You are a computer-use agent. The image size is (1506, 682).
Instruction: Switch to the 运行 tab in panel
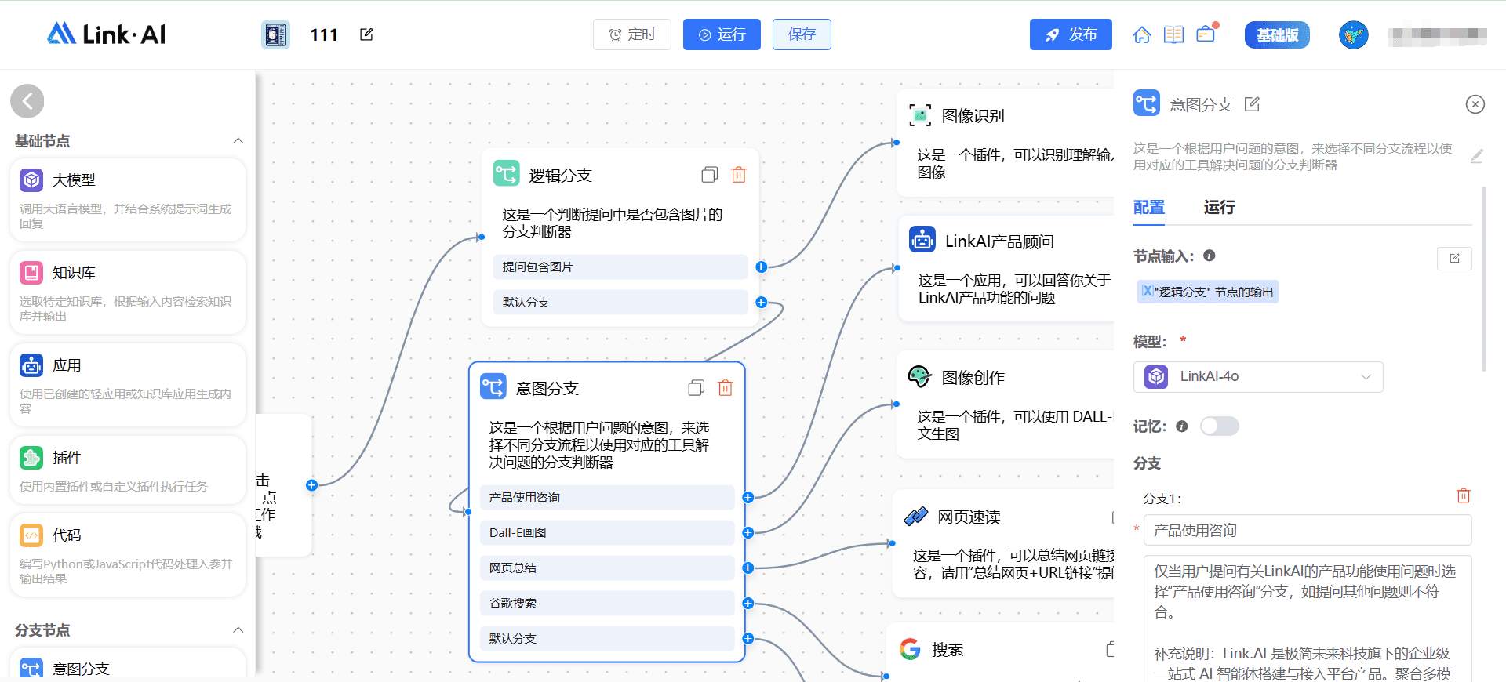click(1219, 207)
